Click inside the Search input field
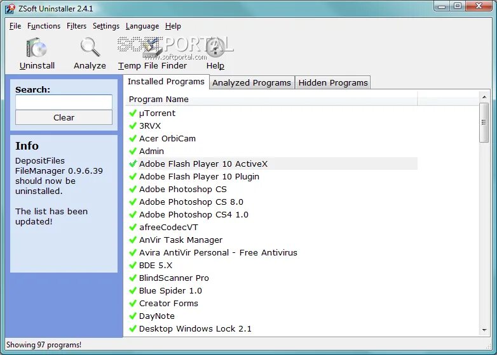 click(64, 102)
